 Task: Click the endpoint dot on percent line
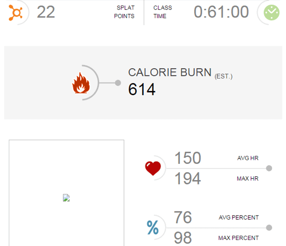269,228
